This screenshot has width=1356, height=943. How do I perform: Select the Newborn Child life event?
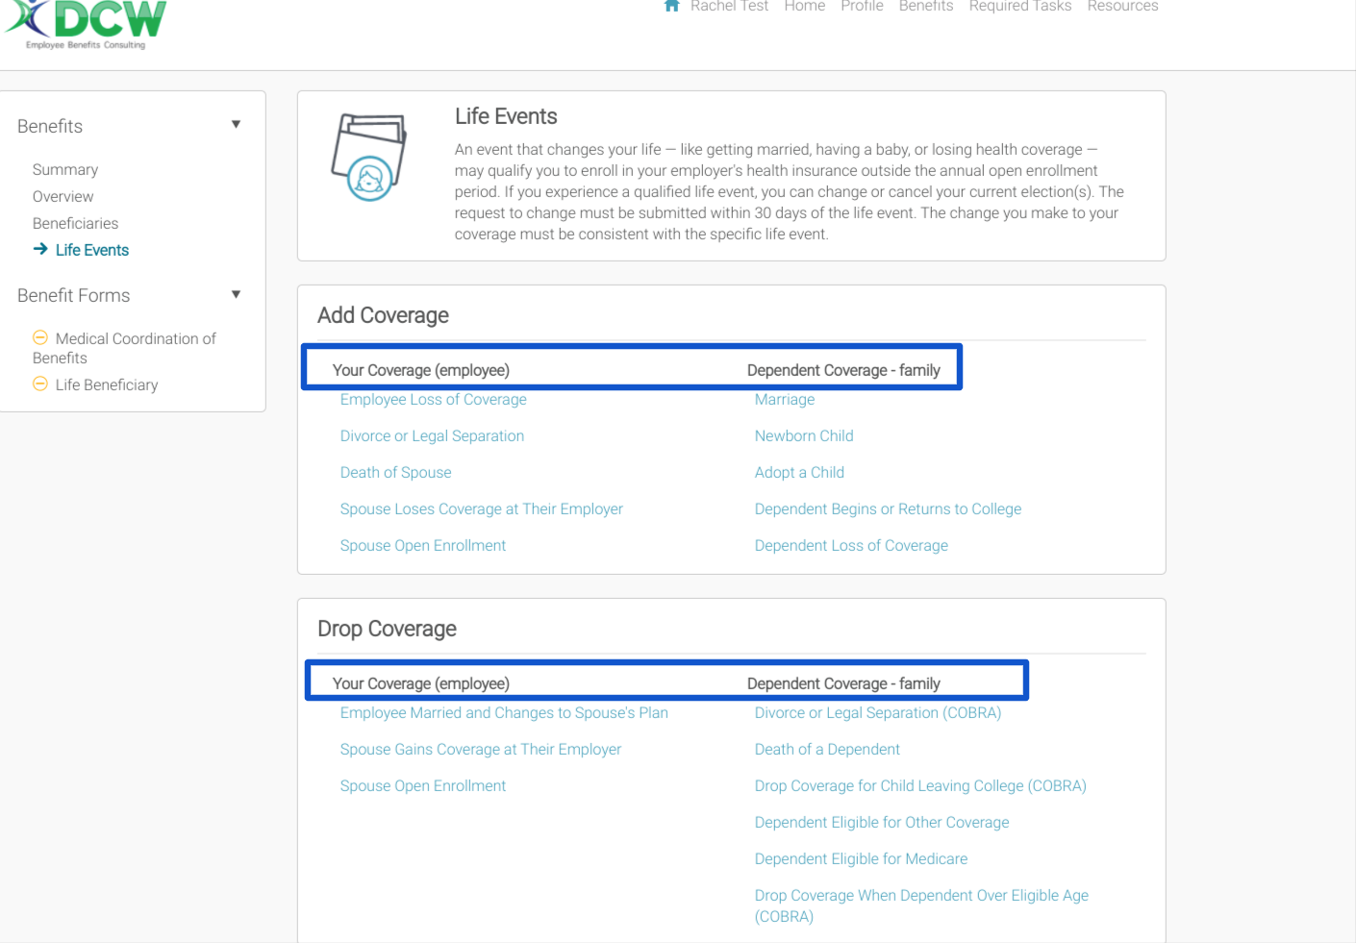tap(804, 435)
